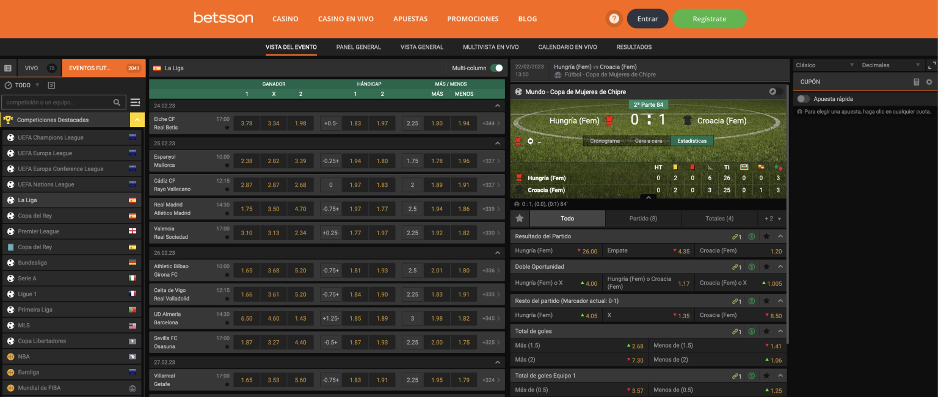Open the sports list view icon

click(8, 68)
